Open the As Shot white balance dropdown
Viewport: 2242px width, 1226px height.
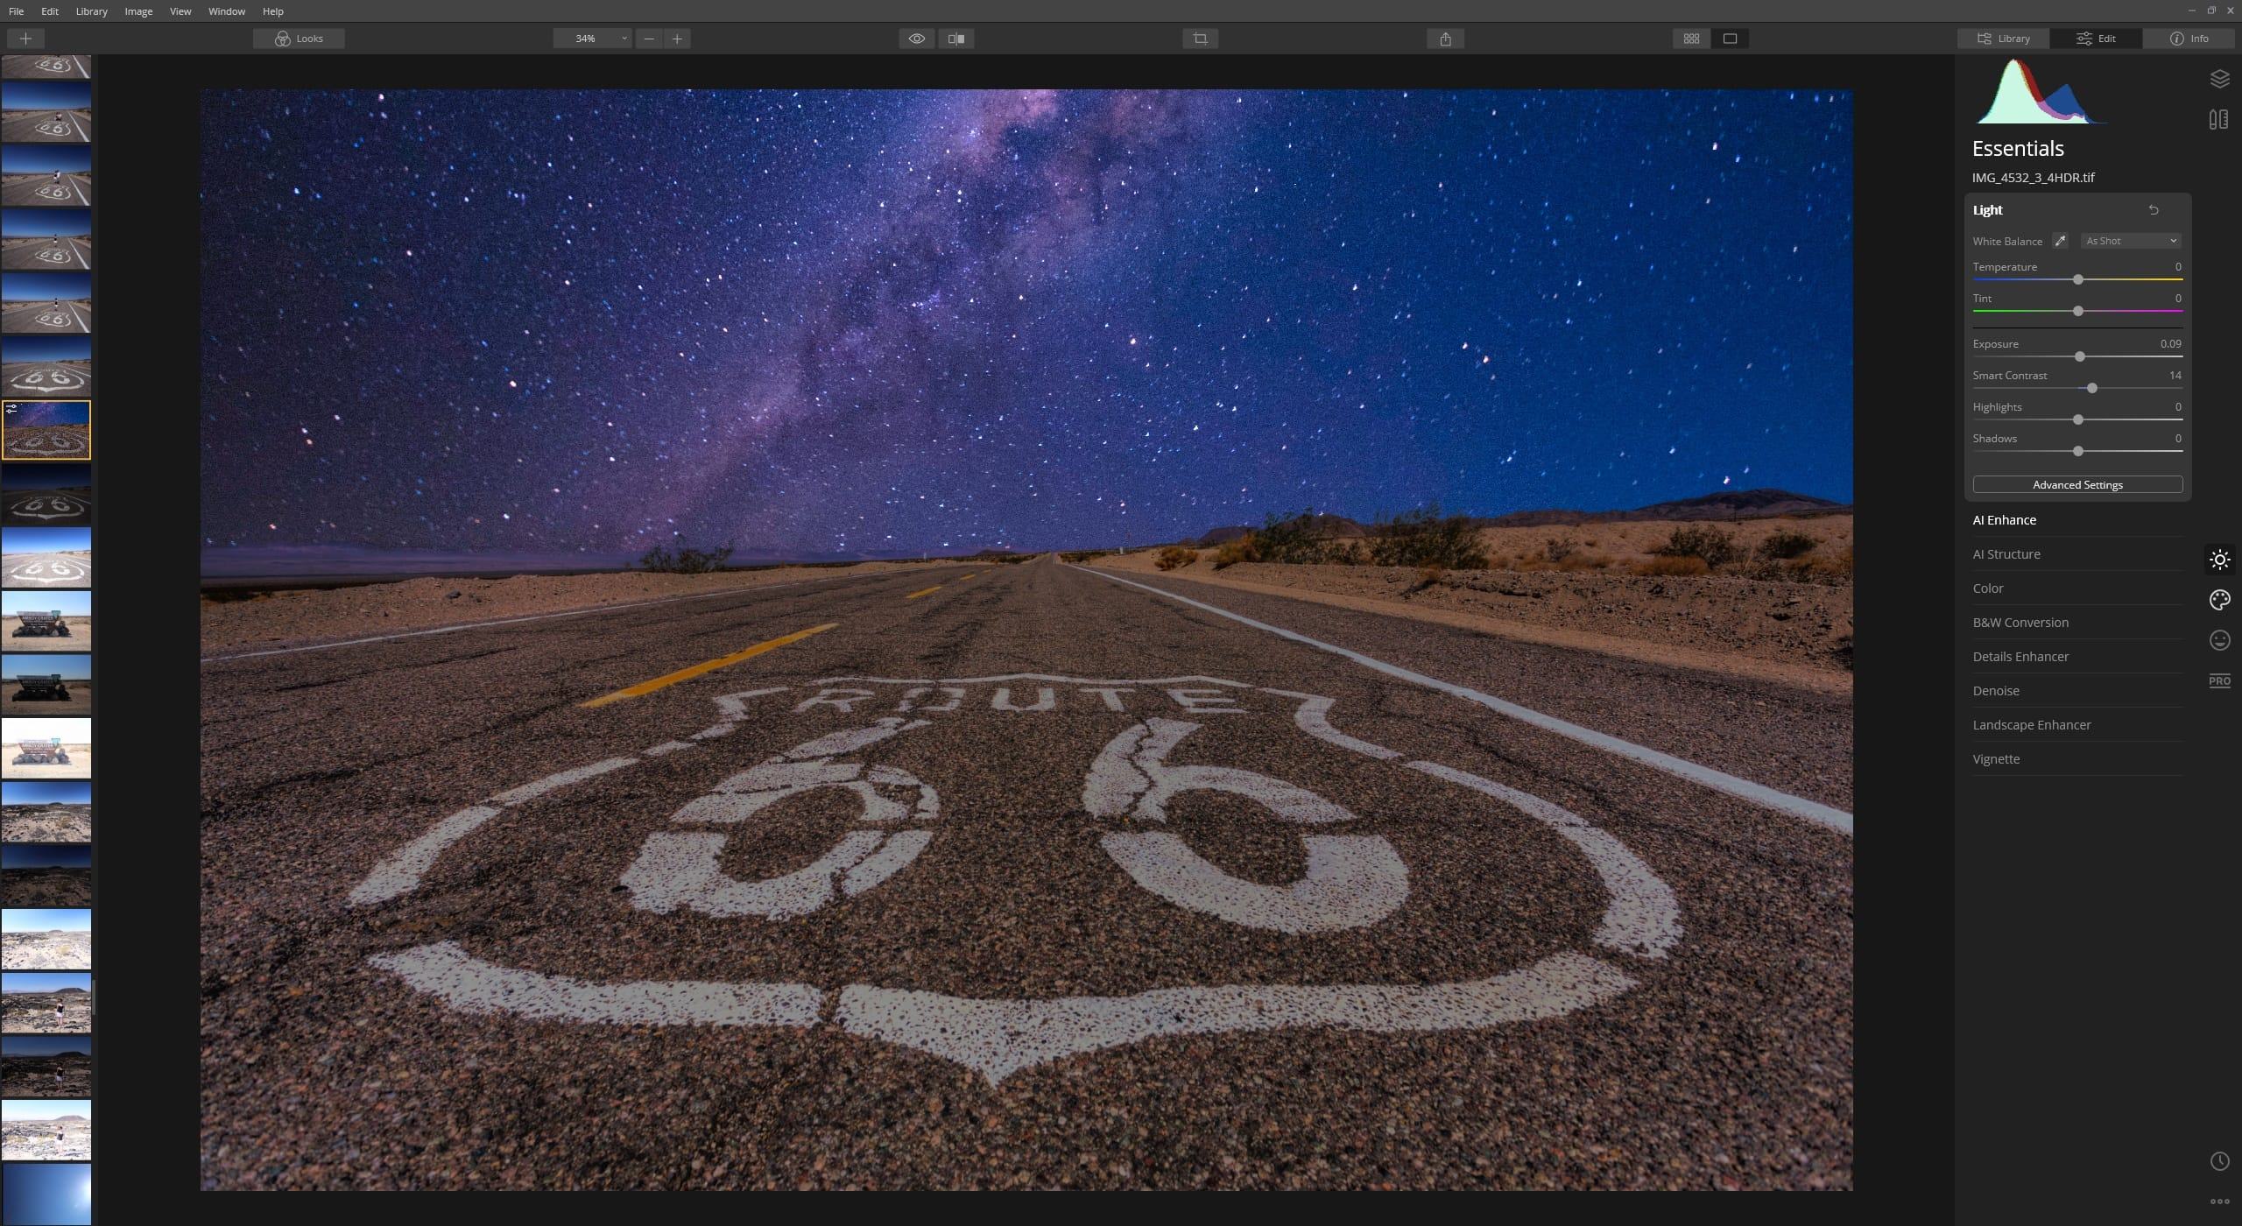coord(2129,240)
